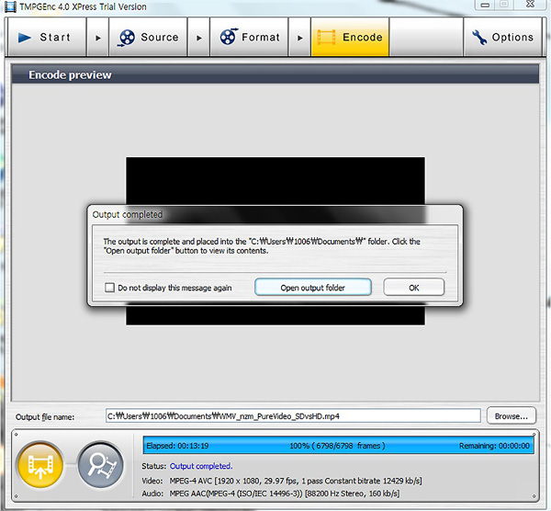Click the Video MPEG-4 AVC info line
Screen dimensions: 551x511
(282, 481)
